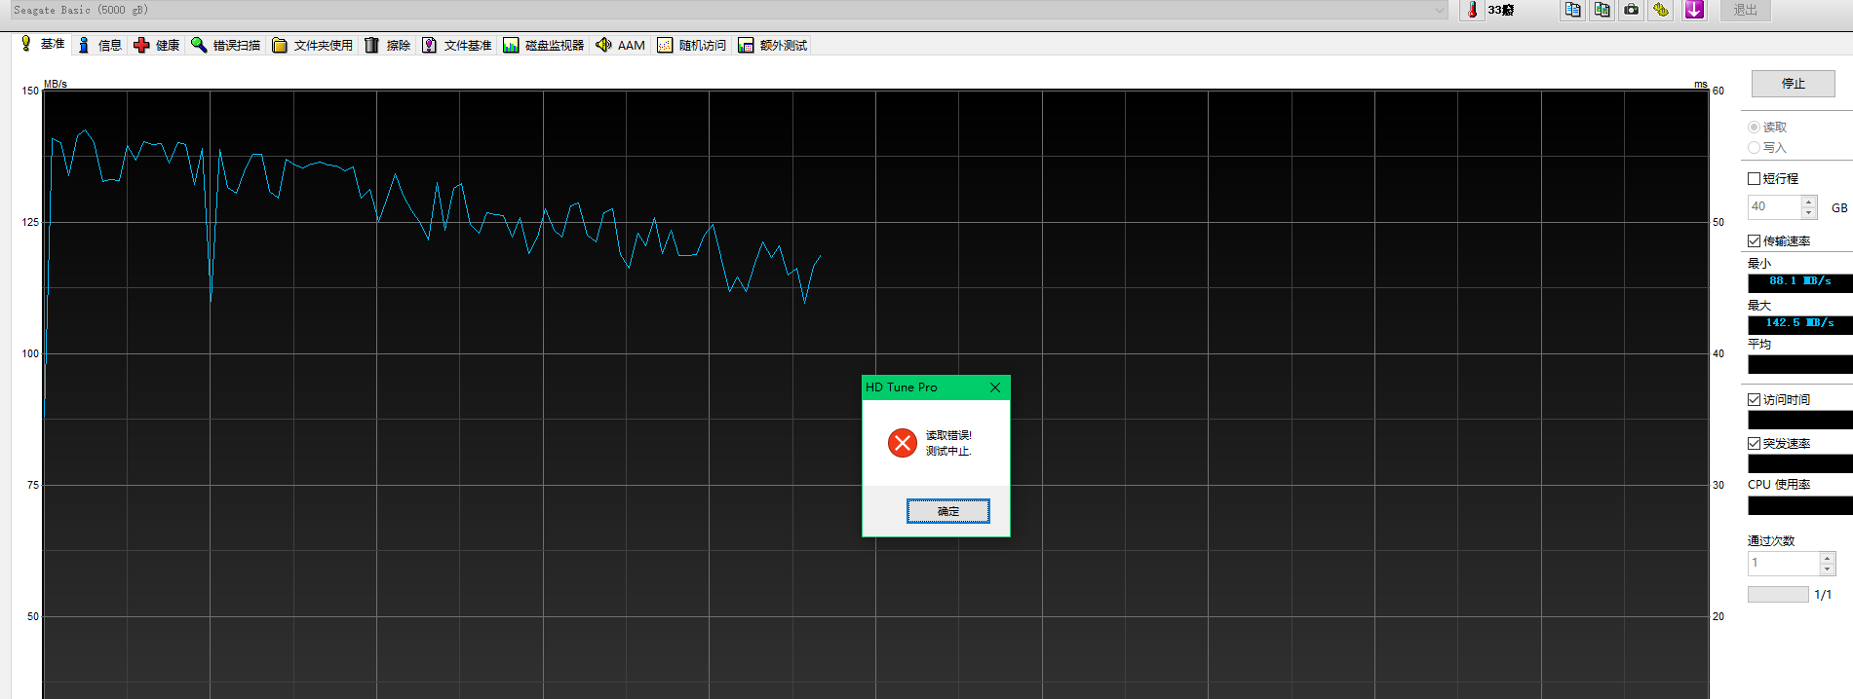The image size is (1853, 699).
Task: Click the purple down arrow icon
Action: [1694, 10]
